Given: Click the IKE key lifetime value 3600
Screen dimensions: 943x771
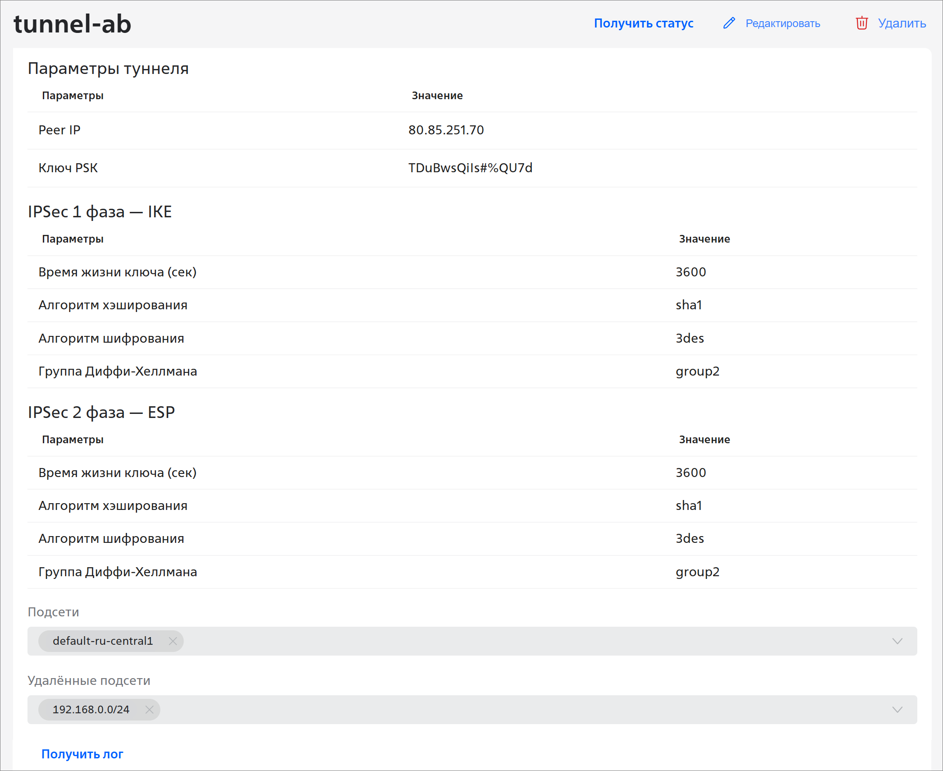Looking at the screenshot, I should pos(691,272).
